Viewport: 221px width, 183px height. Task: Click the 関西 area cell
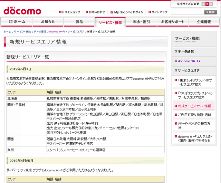26,142
